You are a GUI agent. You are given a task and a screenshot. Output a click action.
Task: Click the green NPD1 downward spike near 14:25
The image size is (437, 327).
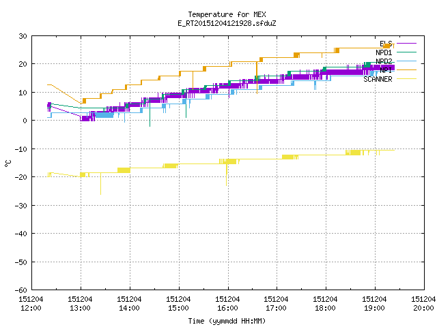(150, 112)
